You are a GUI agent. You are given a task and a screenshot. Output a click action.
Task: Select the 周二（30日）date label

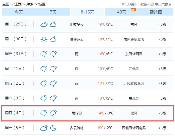16,39
